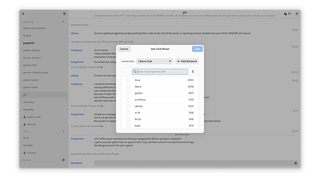Tick the python room checkbox

(128, 93)
